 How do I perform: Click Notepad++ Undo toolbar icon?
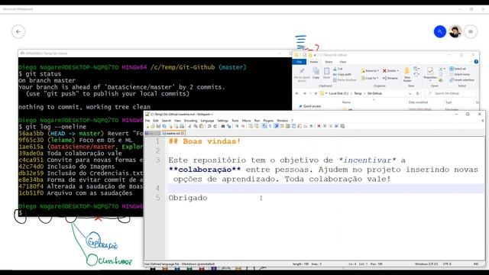pyautogui.click(x=209, y=126)
